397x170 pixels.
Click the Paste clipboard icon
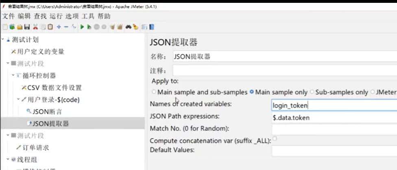(x=50, y=27)
